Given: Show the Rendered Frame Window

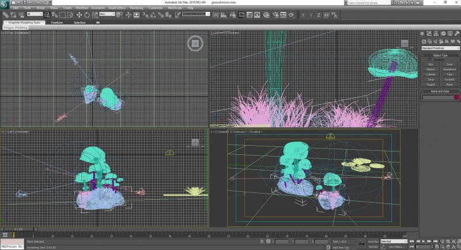Looking at the screenshot, I should (x=283, y=14).
